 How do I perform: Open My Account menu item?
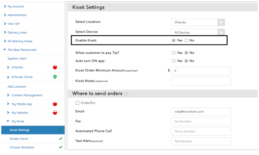point(16,6)
